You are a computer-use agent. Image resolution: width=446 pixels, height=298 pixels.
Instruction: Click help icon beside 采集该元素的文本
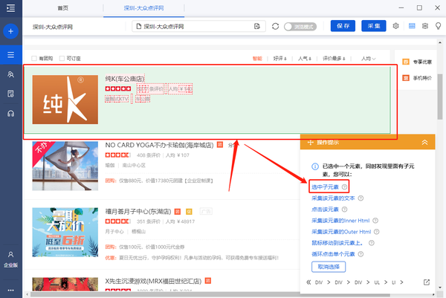pyautogui.click(x=361, y=198)
